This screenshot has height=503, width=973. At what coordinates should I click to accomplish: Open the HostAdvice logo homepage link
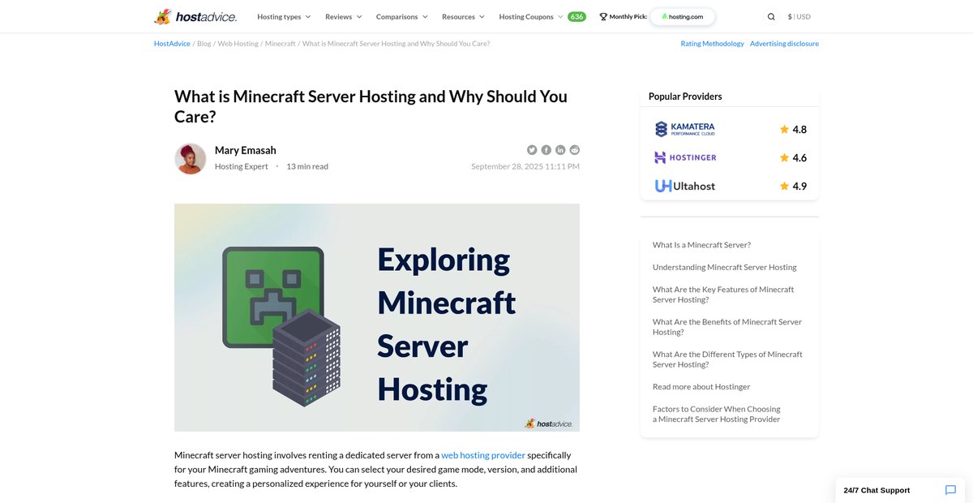(x=195, y=16)
